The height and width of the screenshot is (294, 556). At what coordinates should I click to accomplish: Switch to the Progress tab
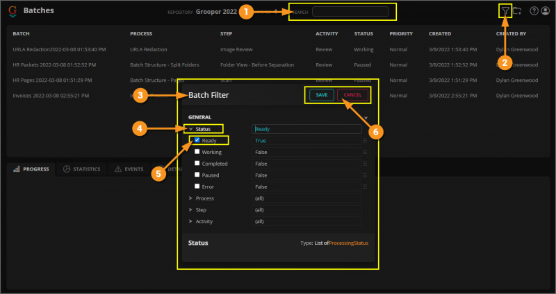coord(31,169)
